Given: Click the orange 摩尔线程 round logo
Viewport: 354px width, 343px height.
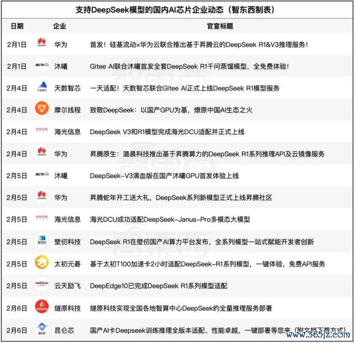Looking at the screenshot, I should (x=42, y=108).
